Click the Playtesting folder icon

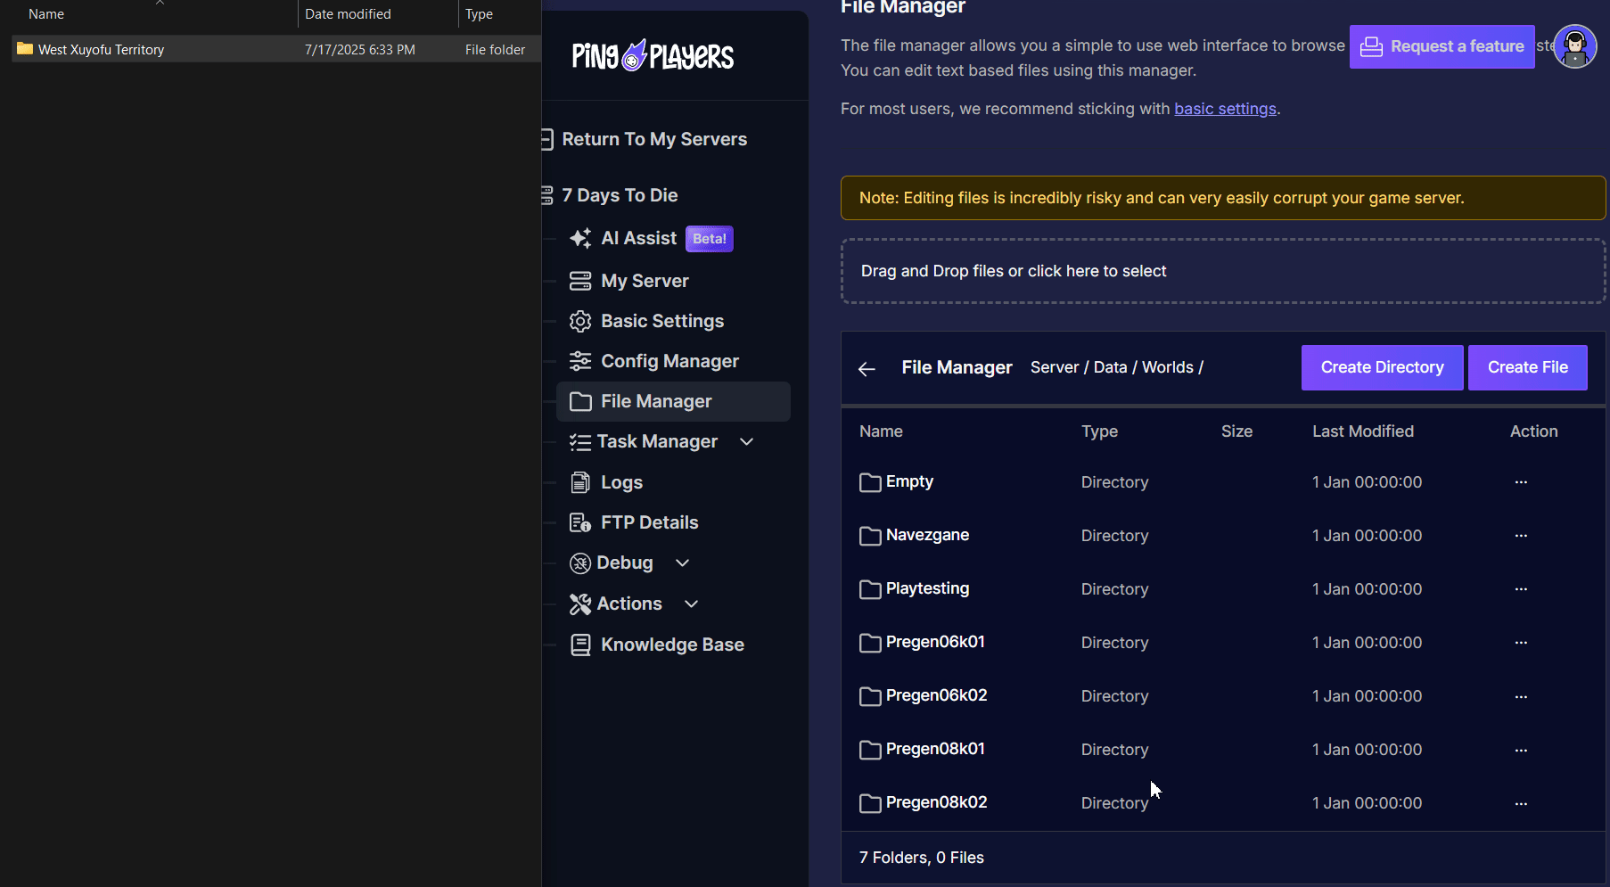(870, 589)
